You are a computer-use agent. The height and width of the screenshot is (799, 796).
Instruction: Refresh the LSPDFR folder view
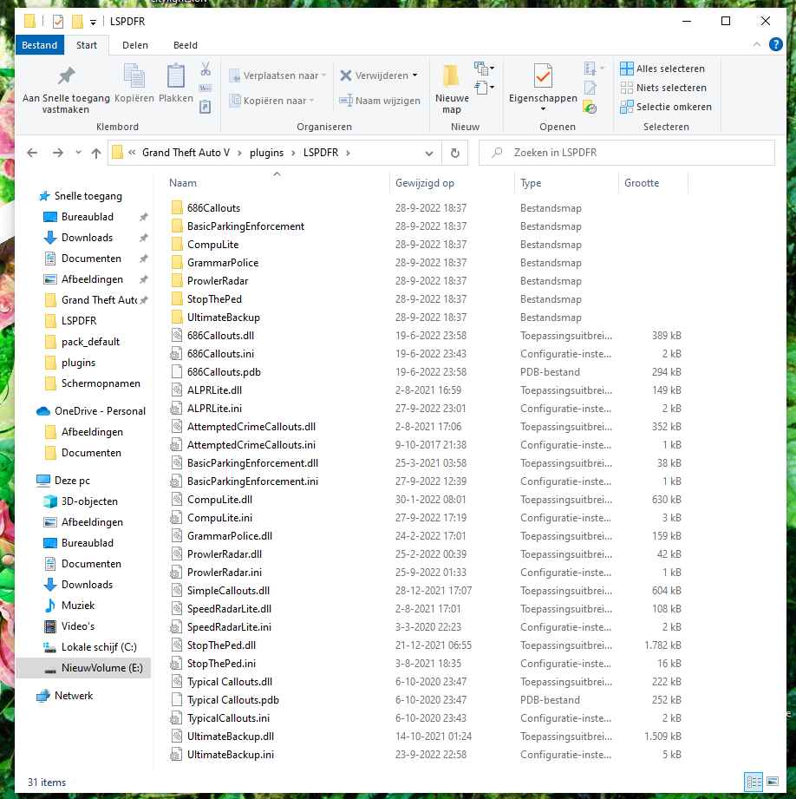point(454,153)
